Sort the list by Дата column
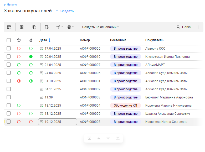 click(x=43, y=40)
